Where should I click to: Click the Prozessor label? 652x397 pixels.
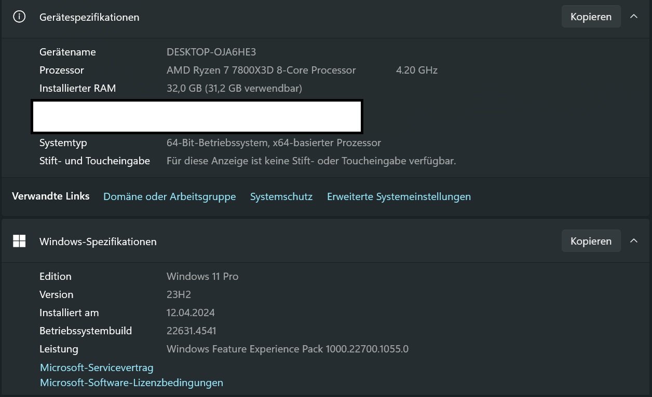click(62, 70)
